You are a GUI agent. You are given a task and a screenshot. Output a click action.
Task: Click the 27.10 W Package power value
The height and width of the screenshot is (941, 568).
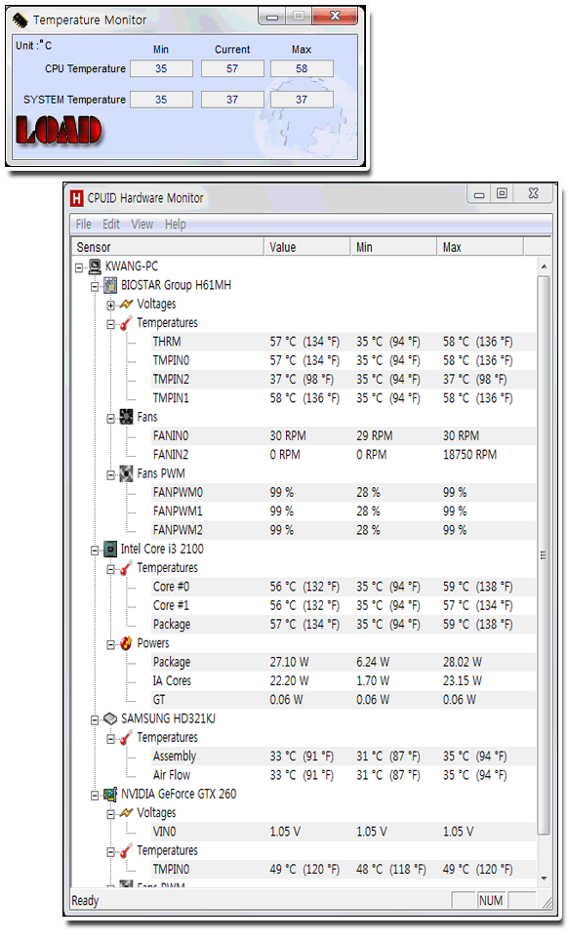pos(289,662)
